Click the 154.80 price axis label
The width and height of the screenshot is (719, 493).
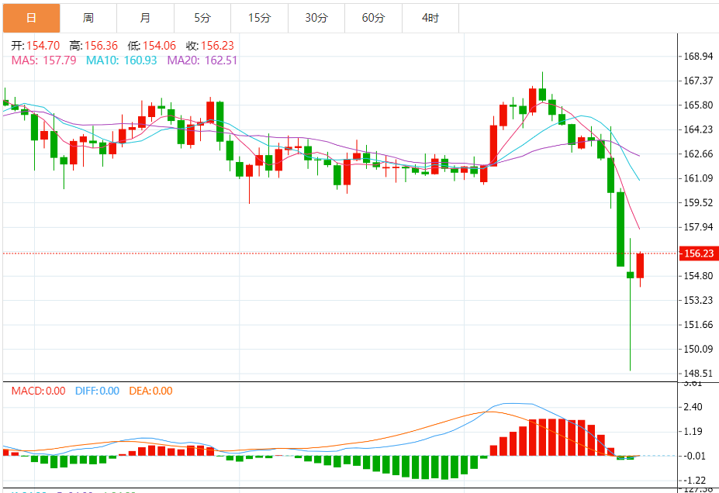(698, 276)
